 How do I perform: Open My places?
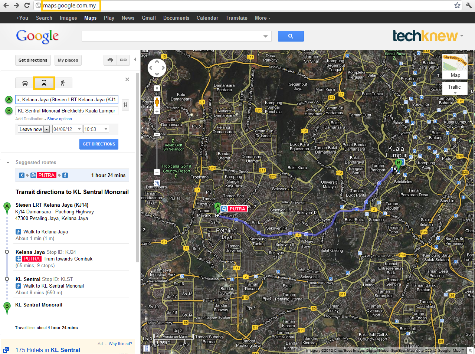tap(68, 60)
